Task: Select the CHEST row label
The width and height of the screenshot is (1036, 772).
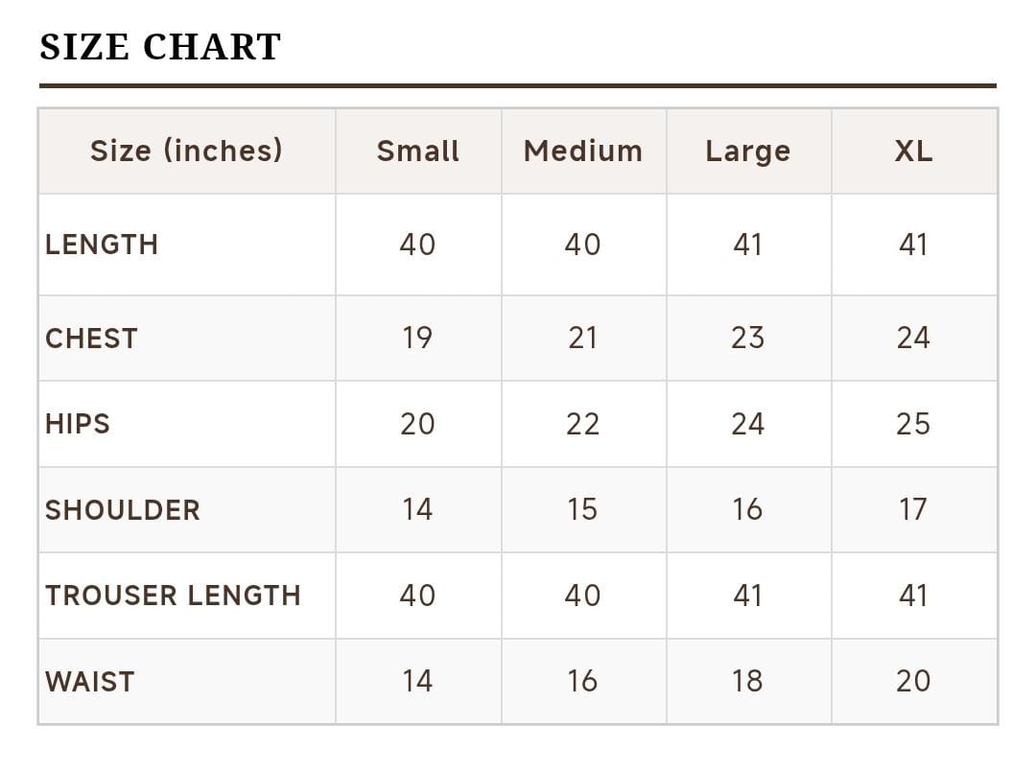Action: point(92,338)
